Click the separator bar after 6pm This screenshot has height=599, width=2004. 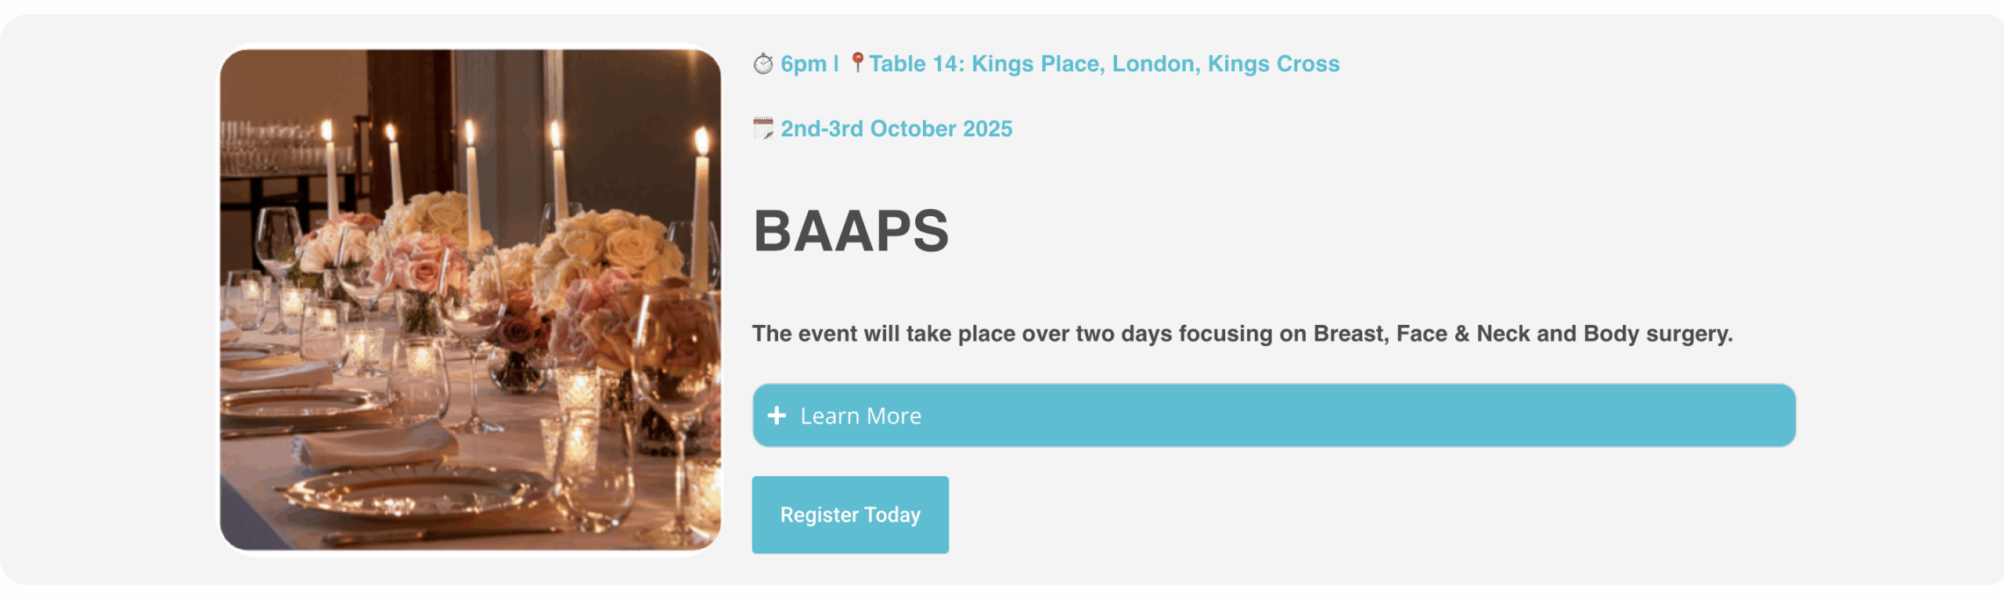pos(837,64)
